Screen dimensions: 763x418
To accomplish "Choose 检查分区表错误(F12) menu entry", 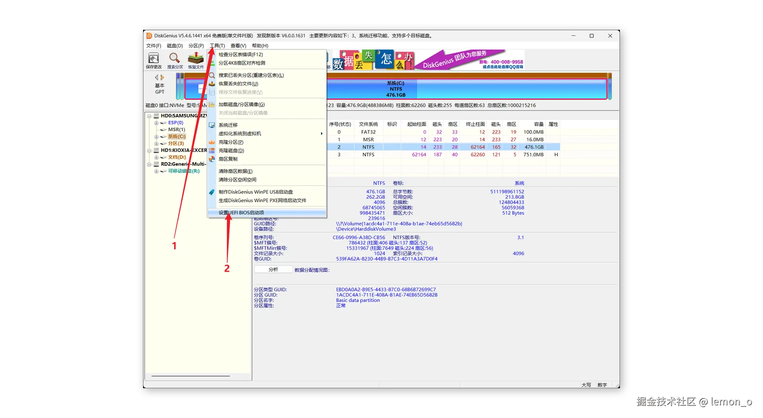I will (267, 54).
